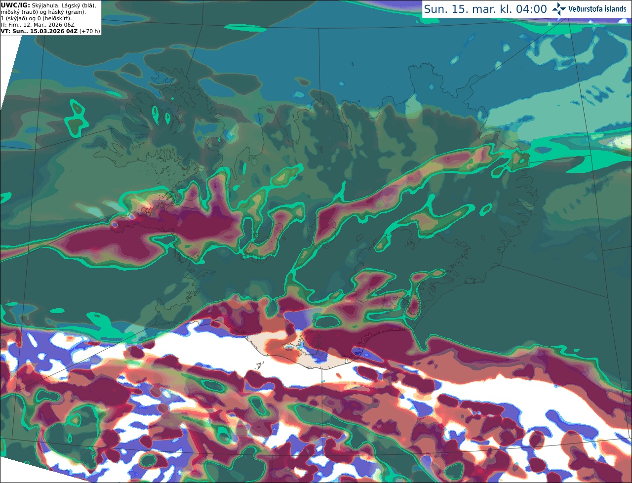Click the 'miðský (rauð) og háský (græn).' line
The image size is (632, 483).
tap(43, 12)
